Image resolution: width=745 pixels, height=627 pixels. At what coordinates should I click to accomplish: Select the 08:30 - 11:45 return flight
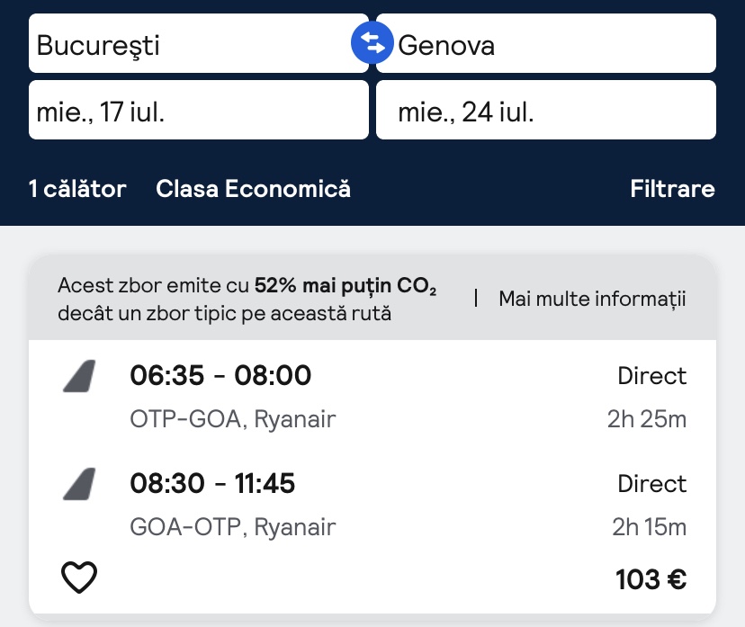pyautogui.click(x=212, y=484)
